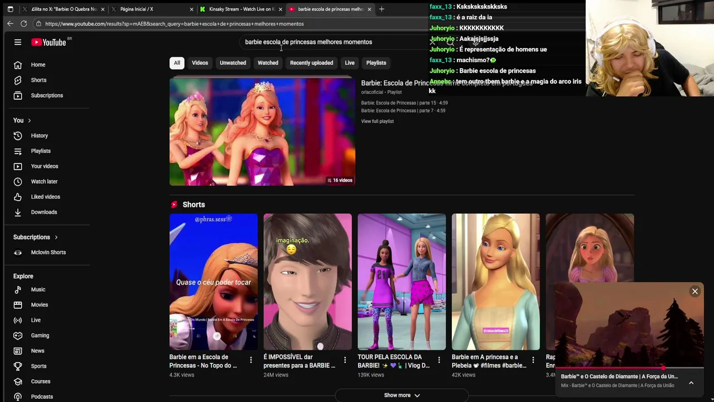
Task: Open options menu for TOUR PELA ESCOLA short
Action: (439, 360)
